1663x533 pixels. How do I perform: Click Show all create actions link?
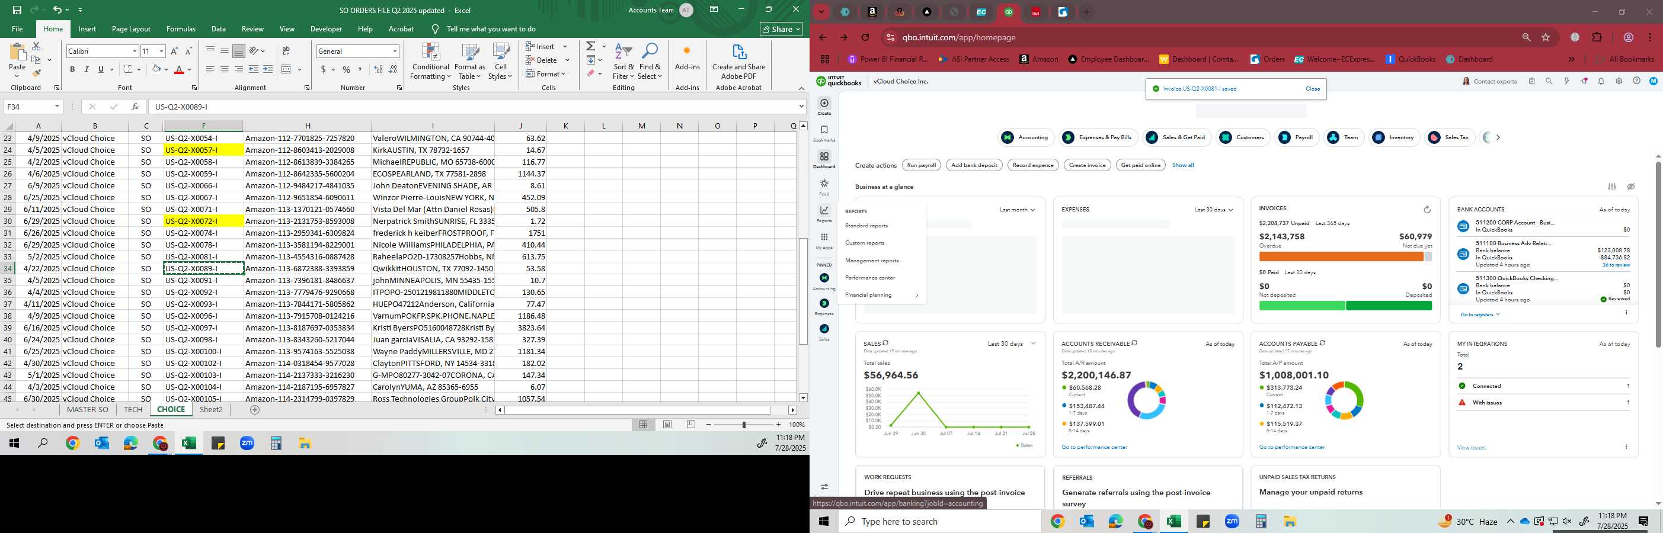point(1183,165)
